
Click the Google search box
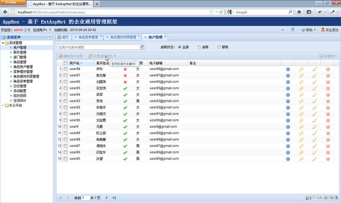click(x=261, y=12)
